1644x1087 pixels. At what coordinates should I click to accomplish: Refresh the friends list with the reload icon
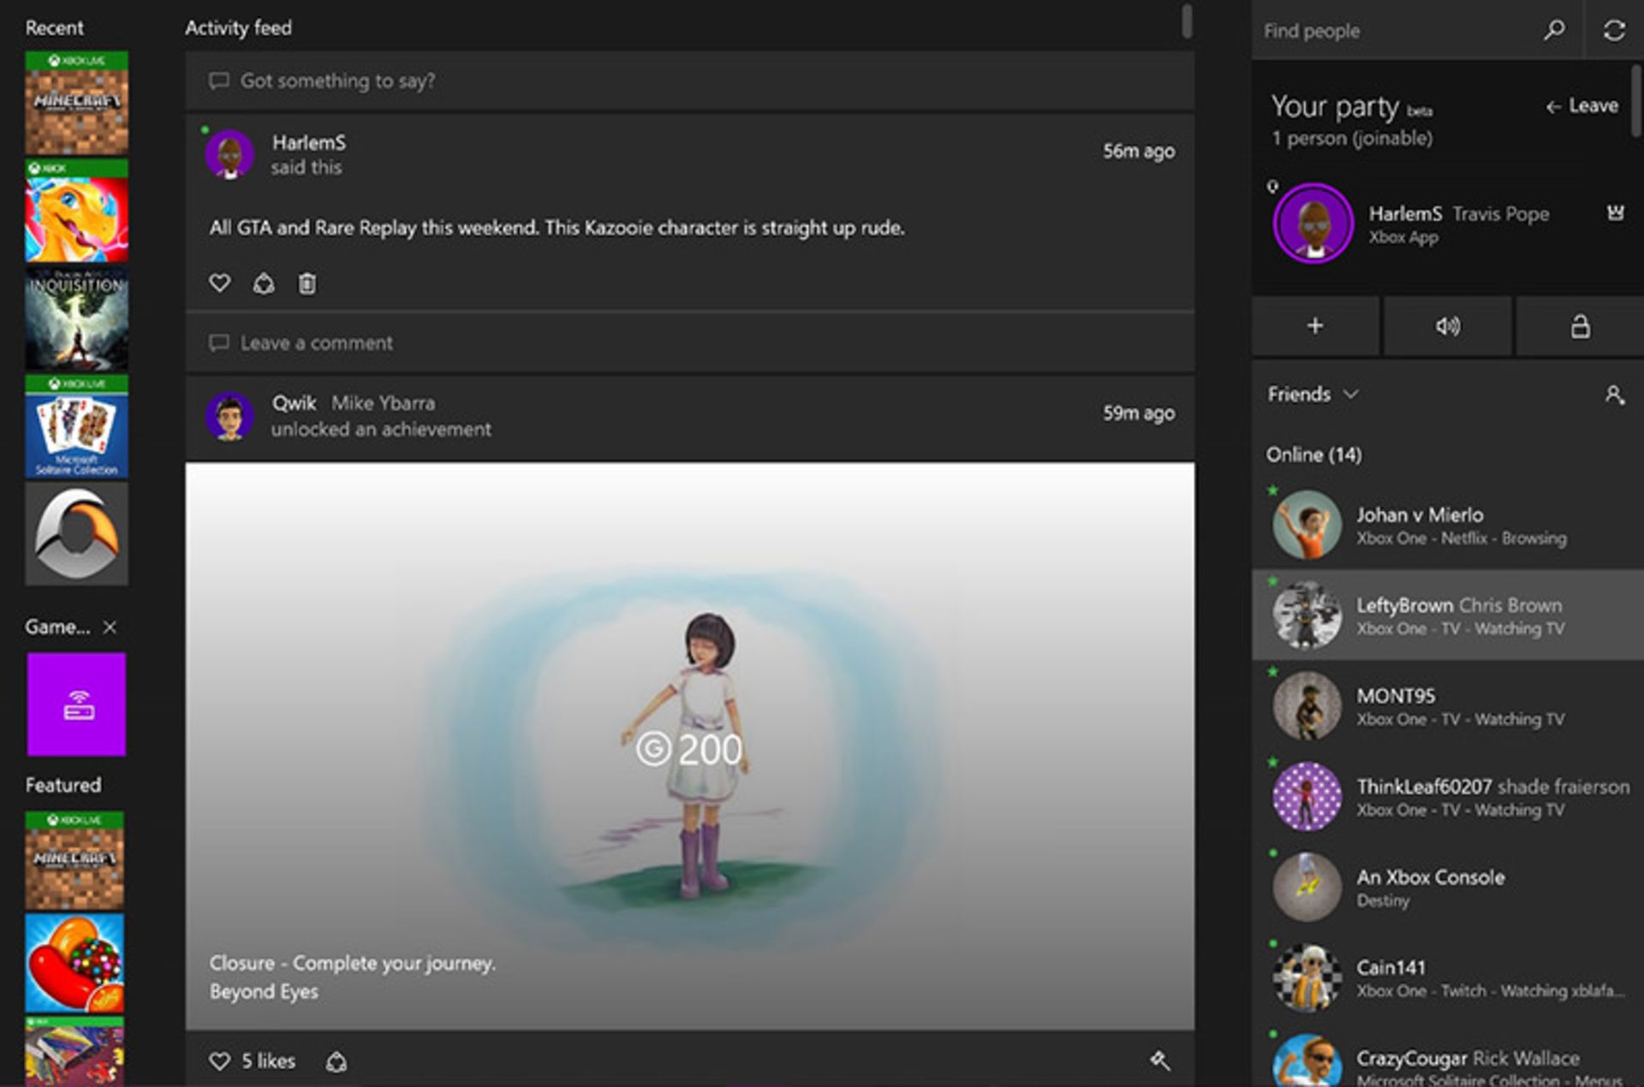click(x=1614, y=30)
